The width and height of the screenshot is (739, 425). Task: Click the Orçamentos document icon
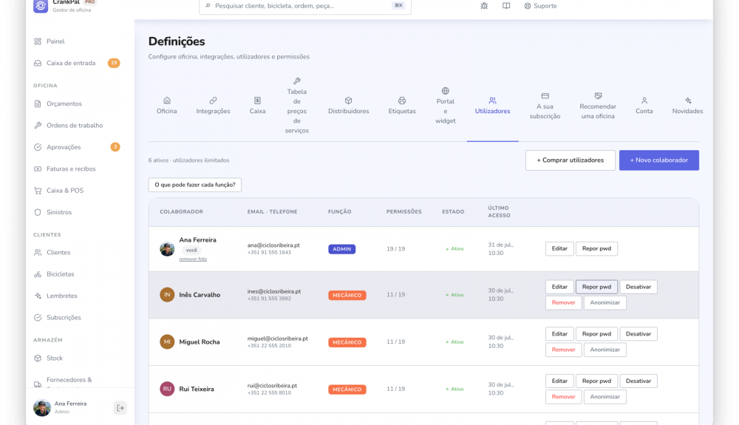(38, 103)
